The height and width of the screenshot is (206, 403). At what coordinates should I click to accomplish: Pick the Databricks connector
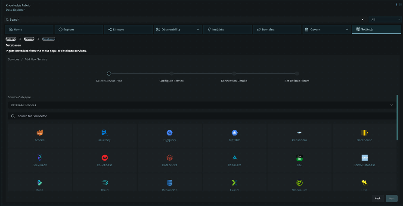pos(169,158)
